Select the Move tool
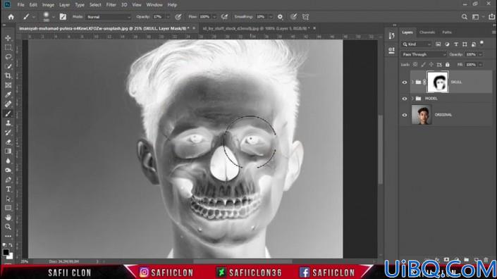Screen dimensions: 497x279 pyautogui.click(x=8, y=38)
